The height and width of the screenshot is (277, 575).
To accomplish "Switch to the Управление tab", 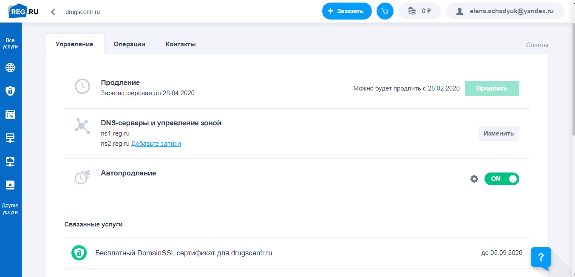I will click(74, 44).
